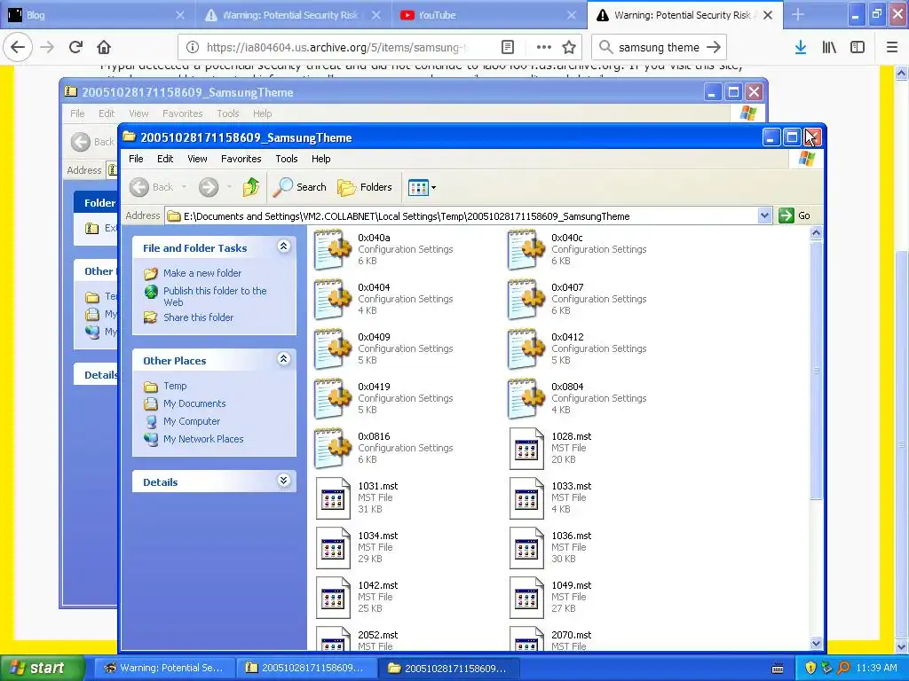
Task: Open browser hamburger menu
Action: (892, 48)
